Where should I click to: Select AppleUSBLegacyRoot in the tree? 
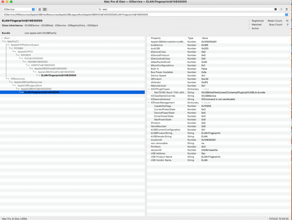click(30, 86)
